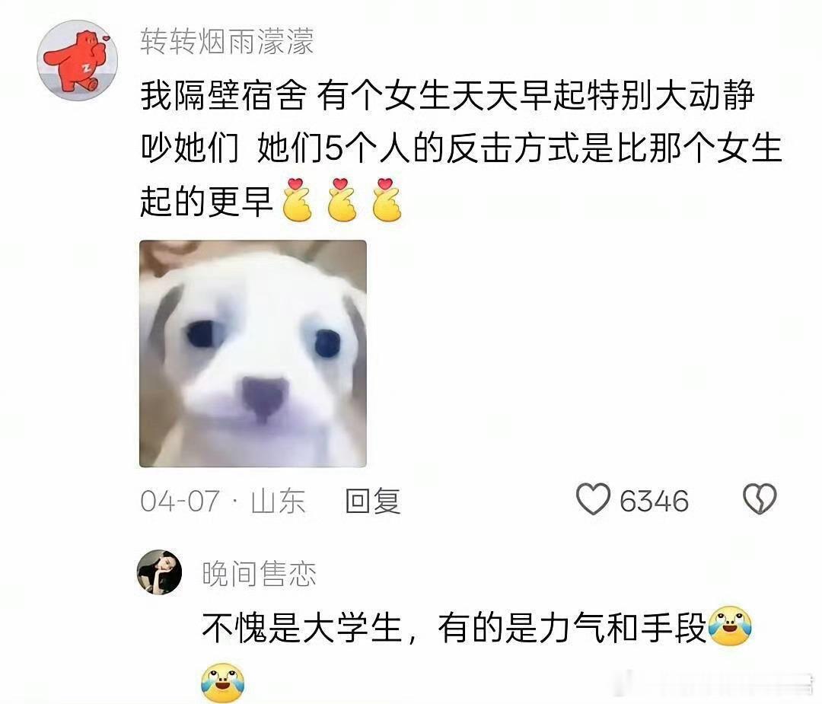Image resolution: width=822 pixels, height=704 pixels.
Task: Tap the first finger-heart emoji
Action: pyautogui.click(x=298, y=199)
